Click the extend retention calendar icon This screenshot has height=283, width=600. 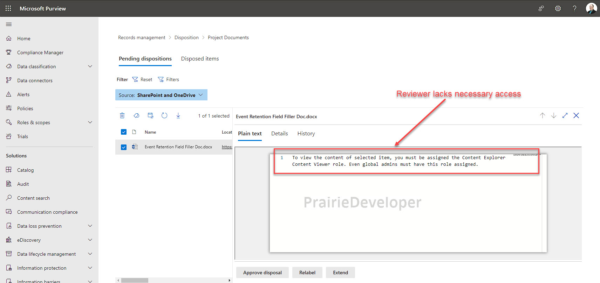(150, 115)
